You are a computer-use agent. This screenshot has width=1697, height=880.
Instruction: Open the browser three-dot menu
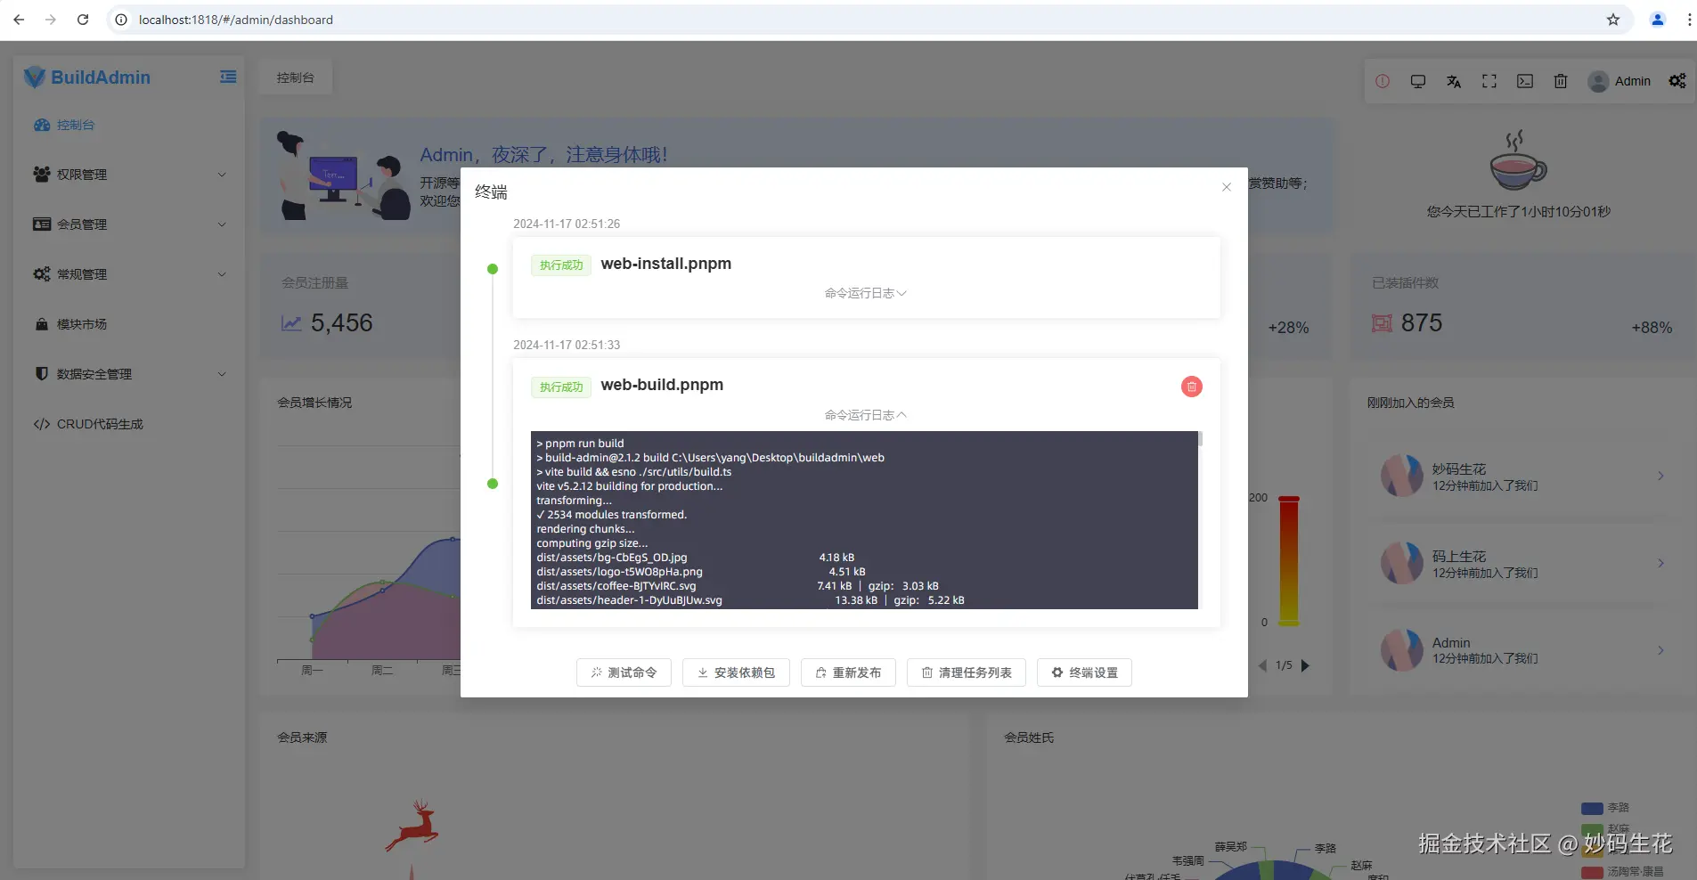[1689, 20]
